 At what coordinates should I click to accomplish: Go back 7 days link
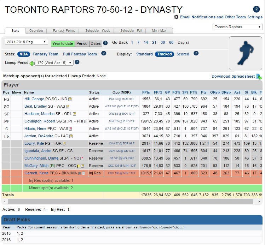point(138,42)
